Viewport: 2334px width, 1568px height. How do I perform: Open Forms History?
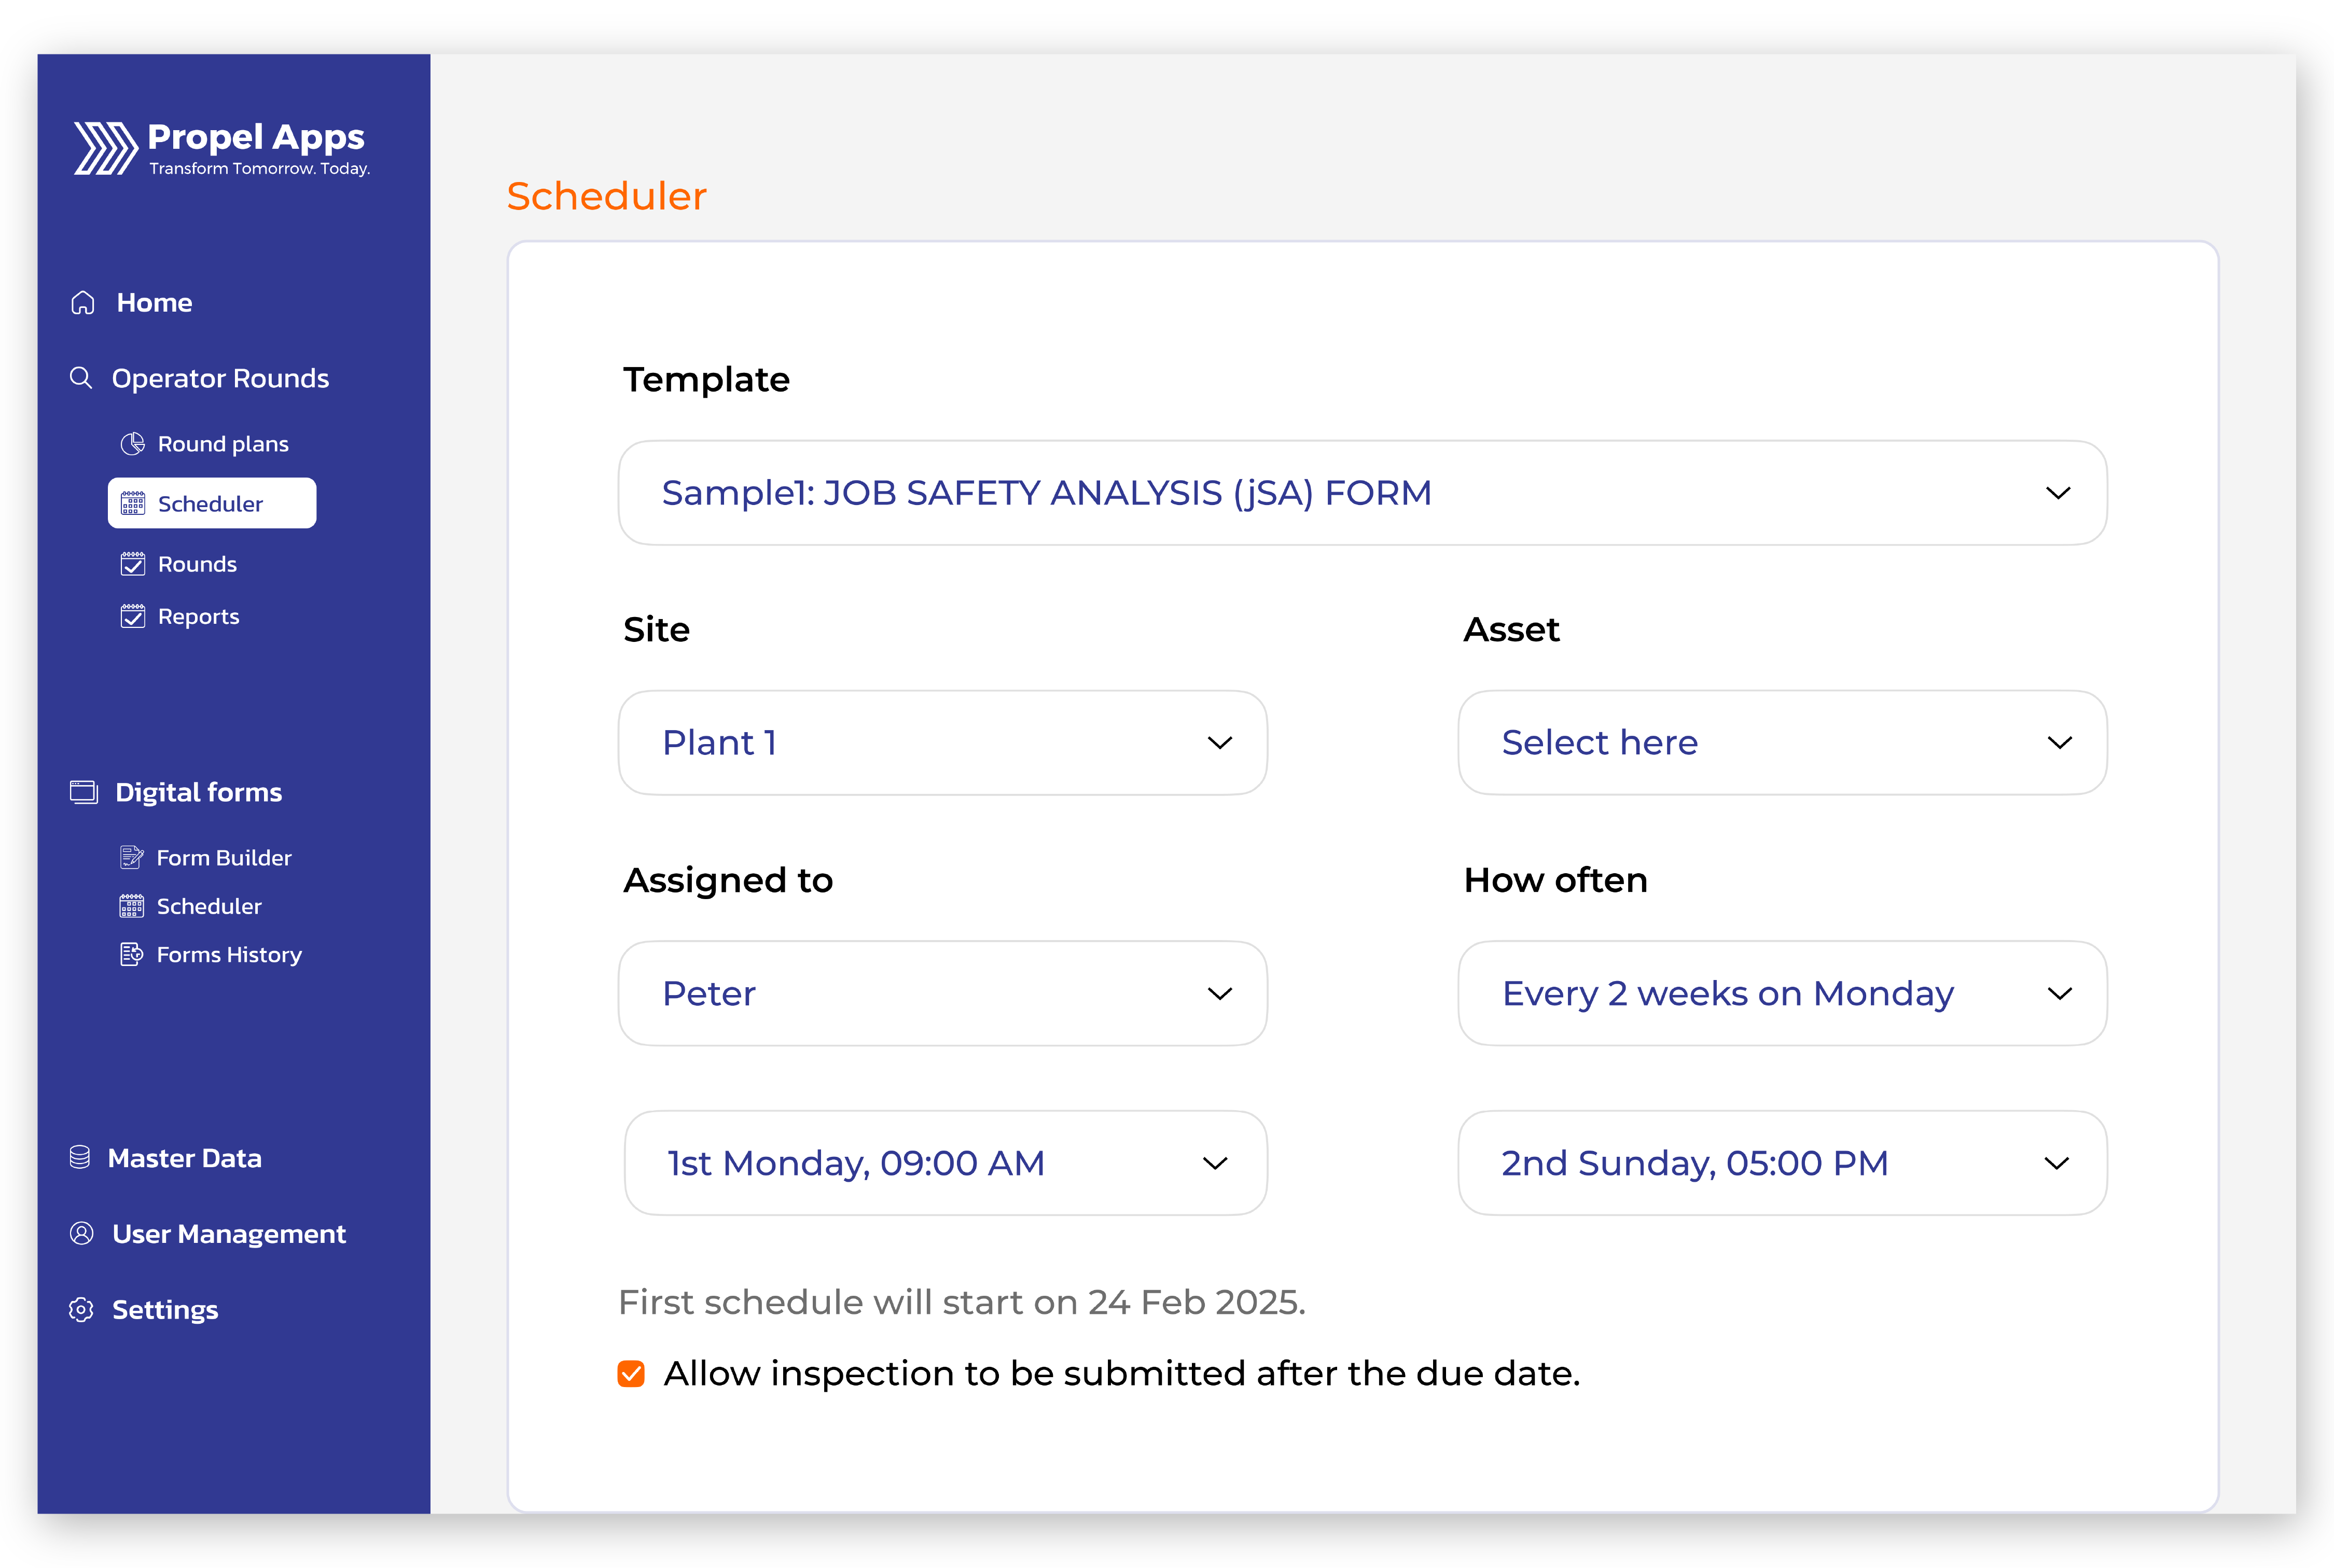coord(229,955)
